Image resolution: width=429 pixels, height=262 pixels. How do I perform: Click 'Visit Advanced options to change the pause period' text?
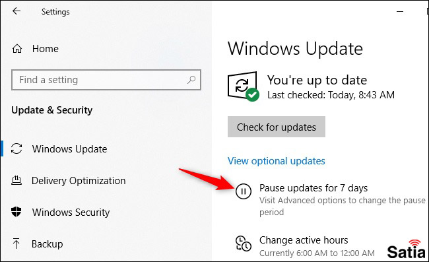tap(343, 206)
